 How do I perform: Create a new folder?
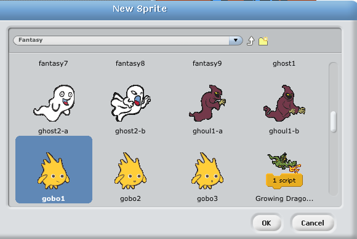coord(263,41)
